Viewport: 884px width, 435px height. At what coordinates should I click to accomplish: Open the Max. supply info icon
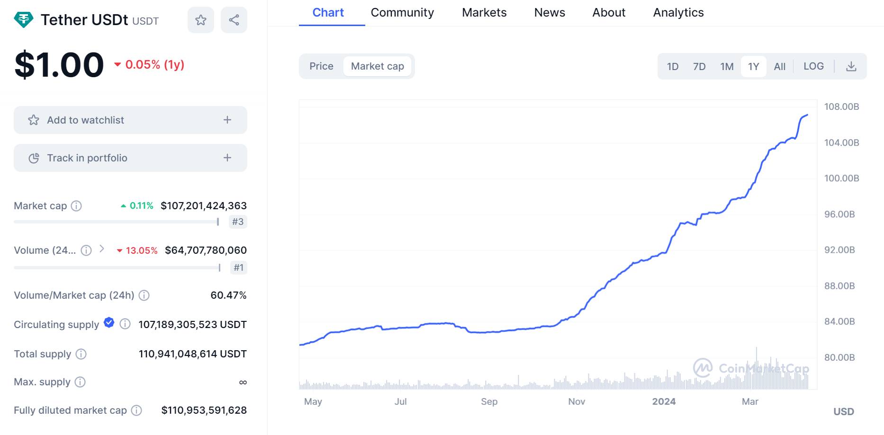(x=81, y=382)
